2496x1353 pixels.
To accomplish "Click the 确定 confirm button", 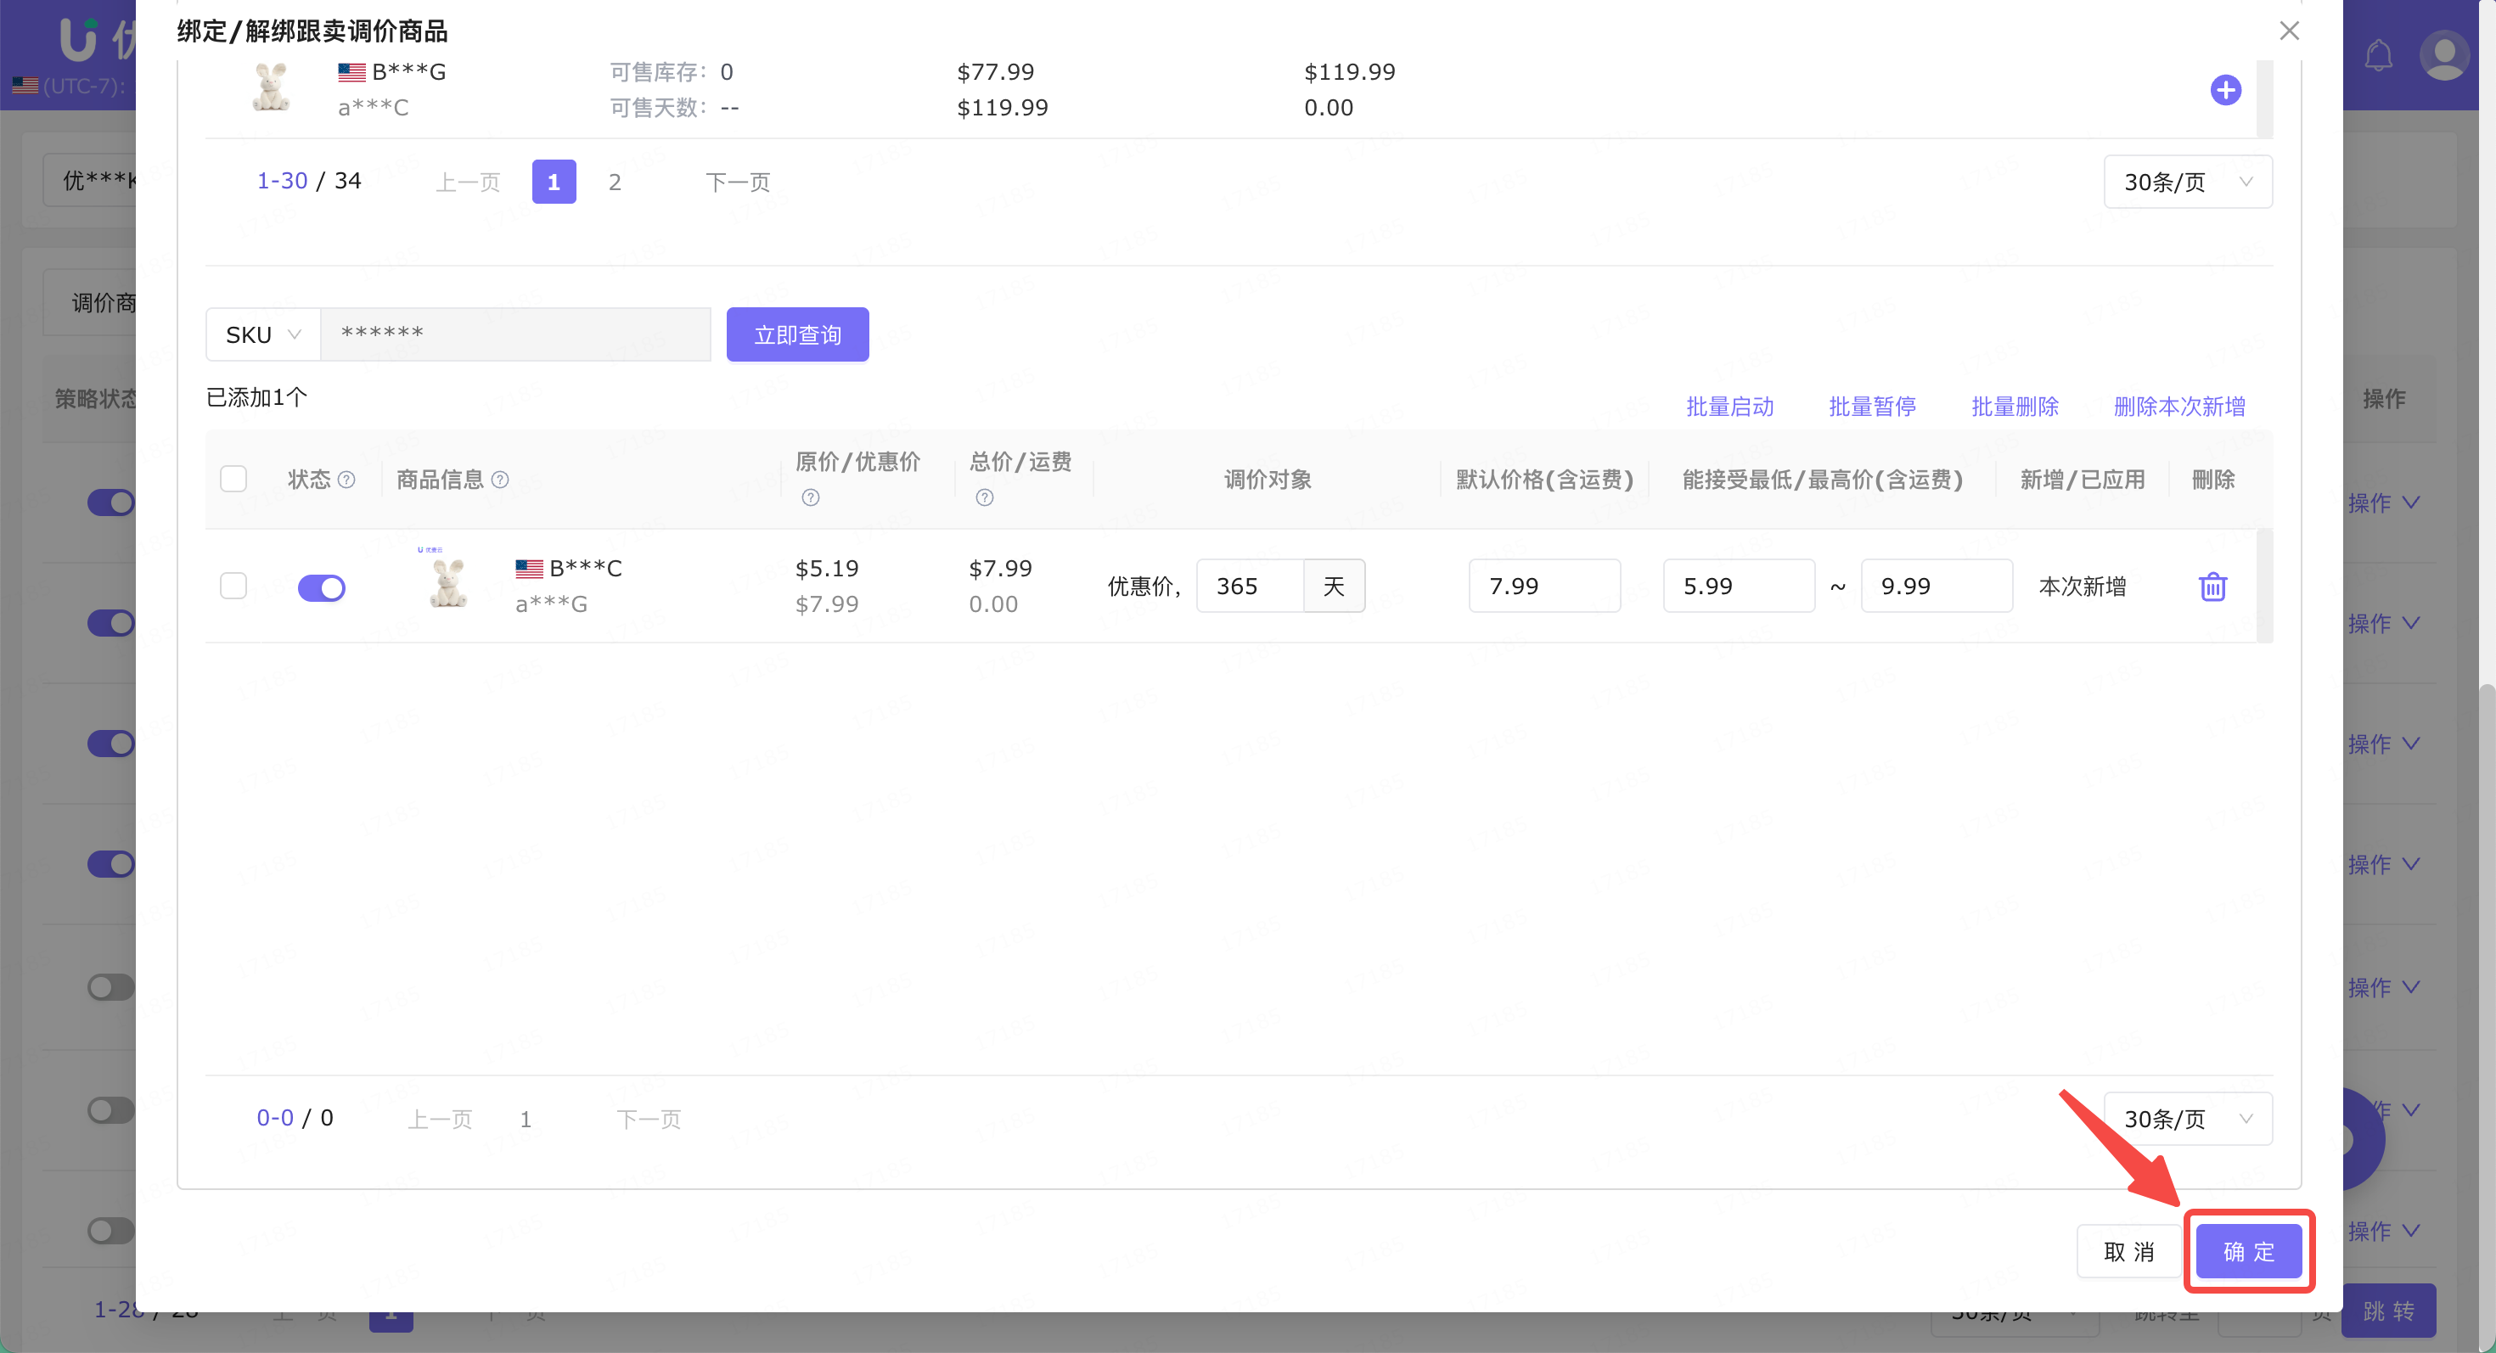I will (2248, 1251).
